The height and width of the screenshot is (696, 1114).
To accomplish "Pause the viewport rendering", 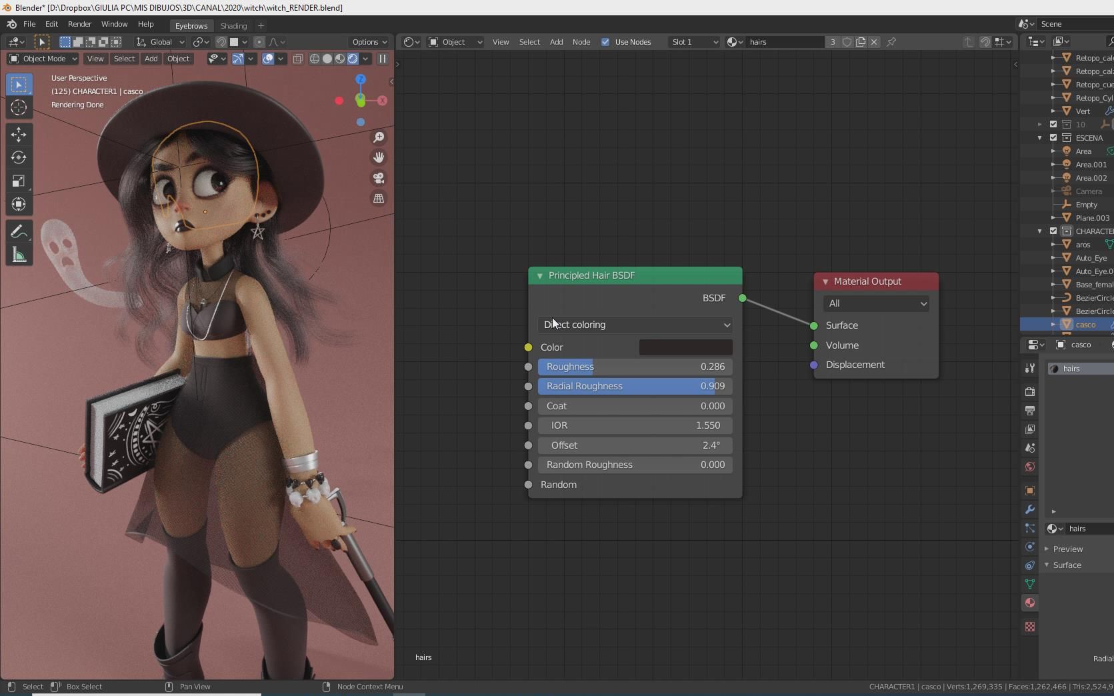I will (x=383, y=59).
